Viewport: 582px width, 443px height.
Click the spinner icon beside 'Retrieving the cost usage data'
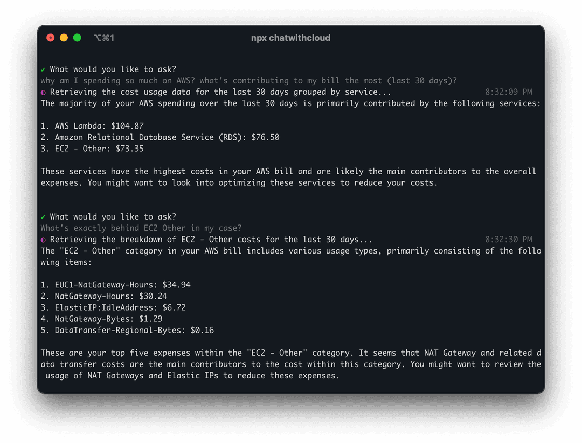point(44,92)
